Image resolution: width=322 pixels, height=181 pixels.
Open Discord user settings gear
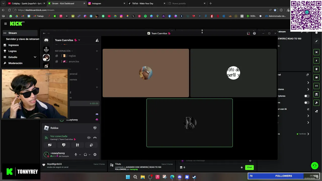(x=95, y=155)
